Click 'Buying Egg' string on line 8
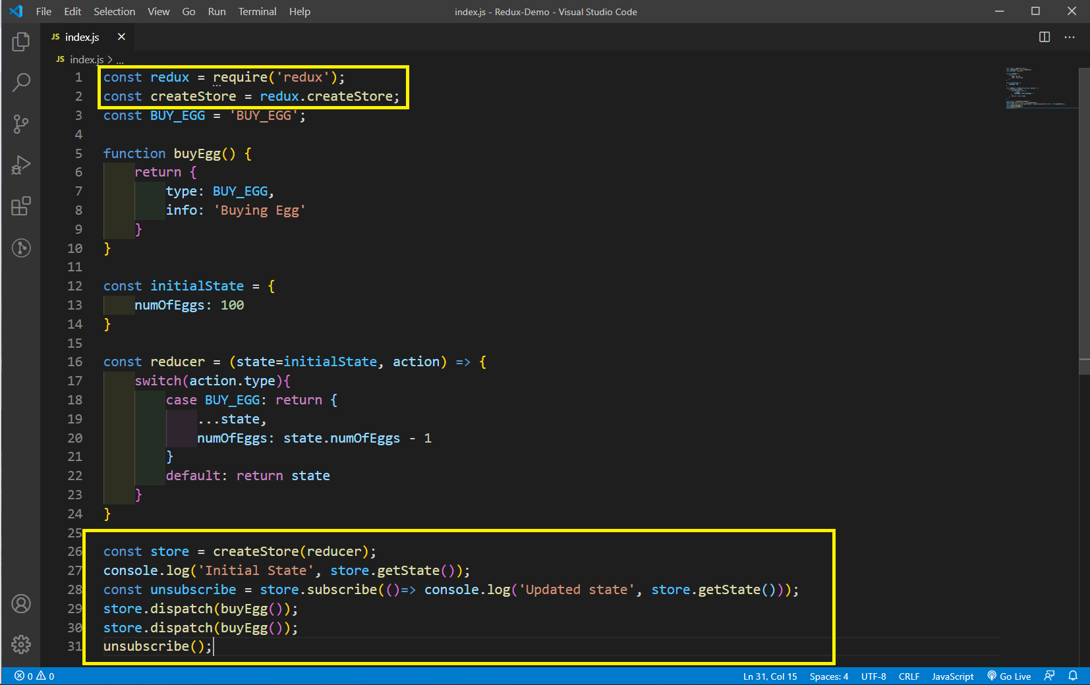 259,210
